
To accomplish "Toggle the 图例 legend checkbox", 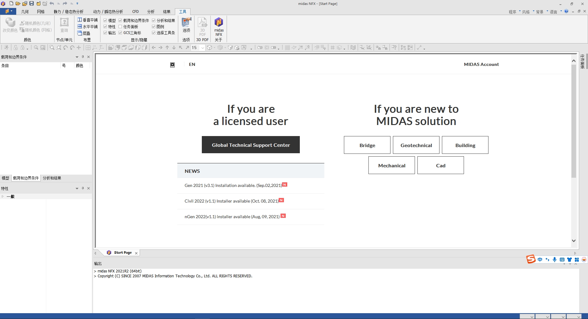I will 154,27.
